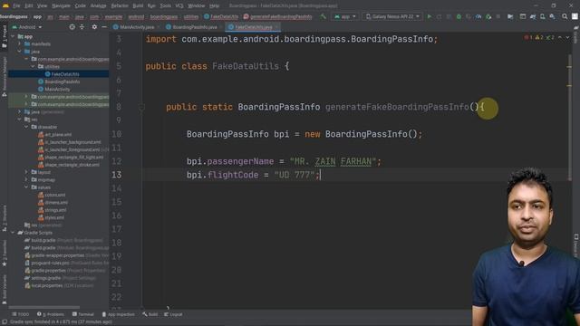Toggle the Gradle tool window on right edge
580x326 pixels.
[576, 34]
